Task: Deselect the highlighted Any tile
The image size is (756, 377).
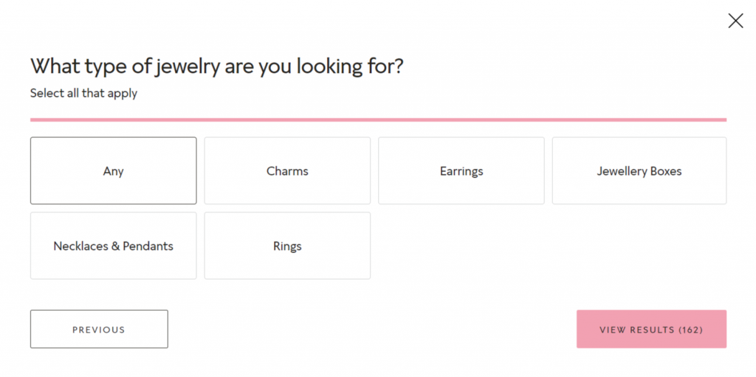Action: [113, 170]
